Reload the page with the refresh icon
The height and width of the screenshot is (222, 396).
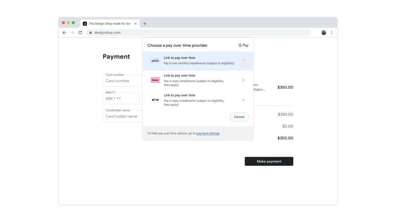point(80,33)
